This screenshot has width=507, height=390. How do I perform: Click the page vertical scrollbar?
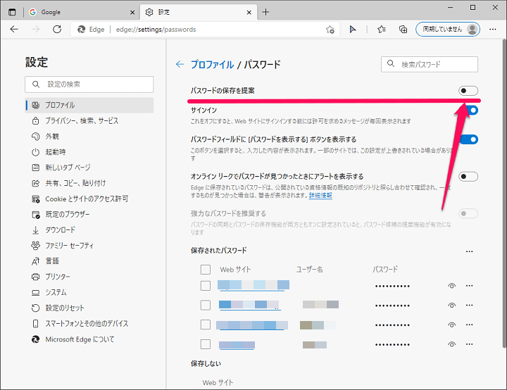point(504,194)
